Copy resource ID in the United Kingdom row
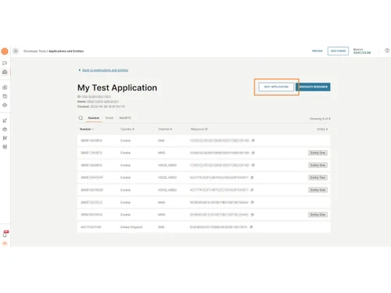Image resolution: width=391 pixels, height=293 pixels. [251, 227]
